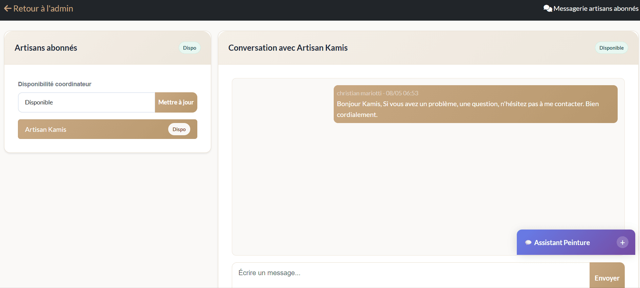The width and height of the screenshot is (640, 288).
Task: Open the Disponible coordinator availability dropdown
Action: point(87,102)
